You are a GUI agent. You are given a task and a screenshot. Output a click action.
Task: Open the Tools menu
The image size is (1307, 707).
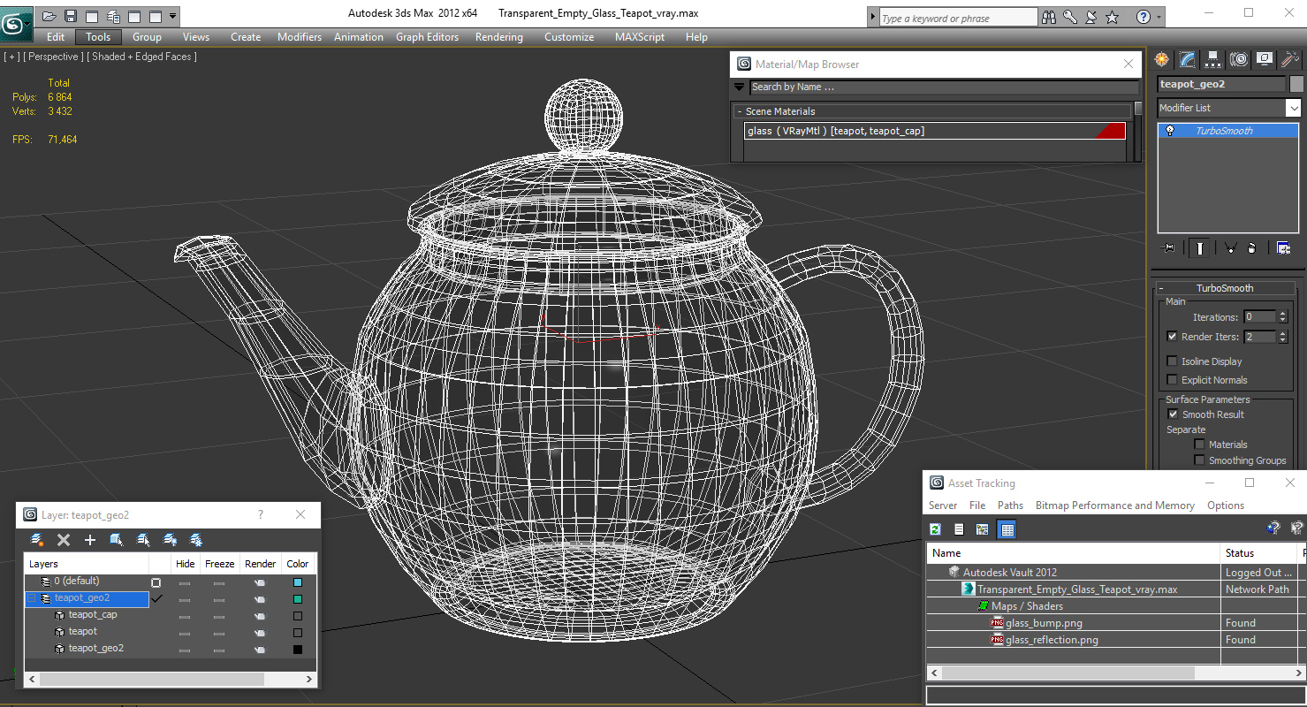98,37
